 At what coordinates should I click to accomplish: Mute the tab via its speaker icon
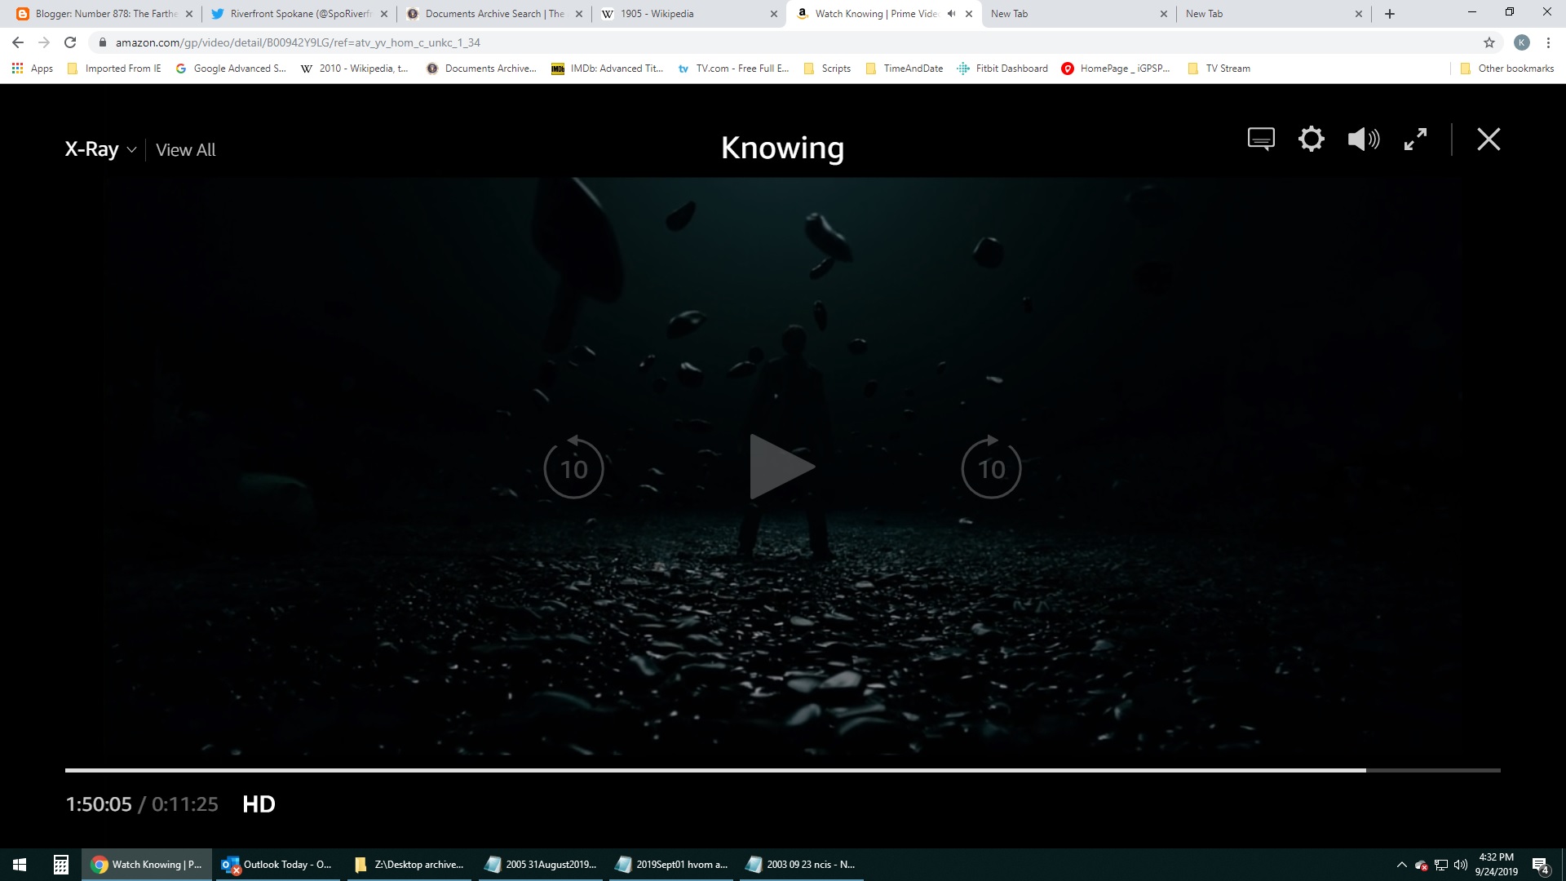click(x=951, y=14)
